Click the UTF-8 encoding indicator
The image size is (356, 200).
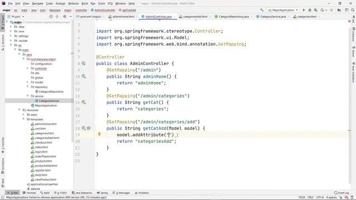(320, 198)
